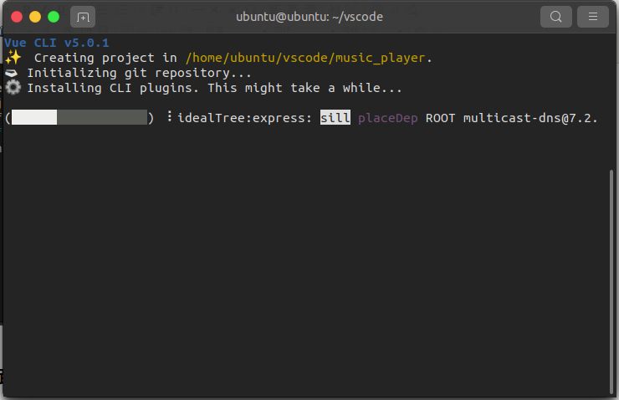Click the spinner before idealTree:express

click(x=169, y=117)
